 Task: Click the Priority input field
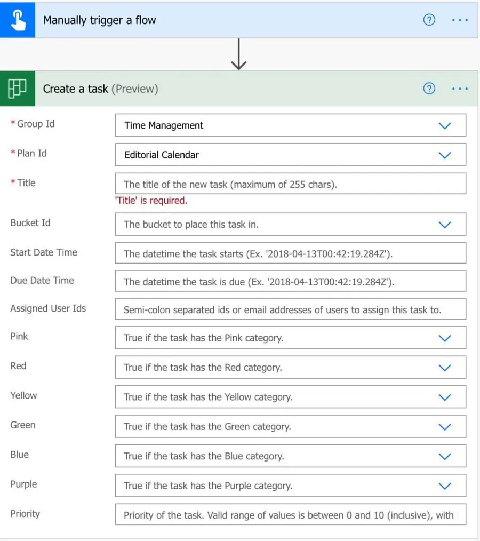[290, 515]
